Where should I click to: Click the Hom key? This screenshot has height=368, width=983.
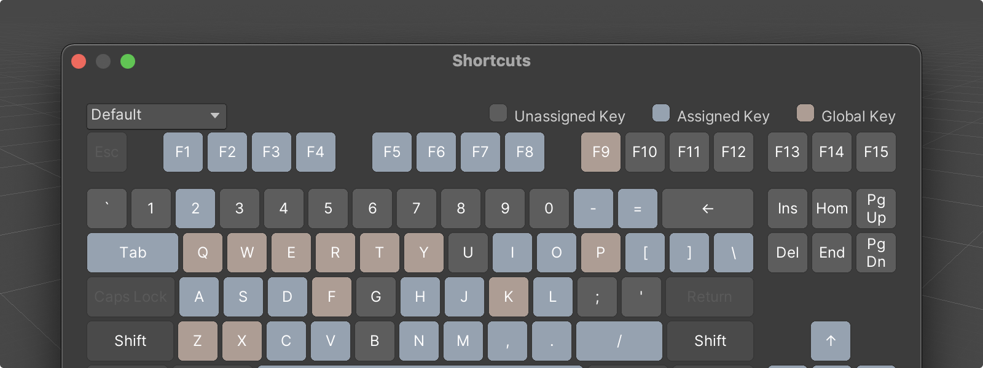click(831, 209)
